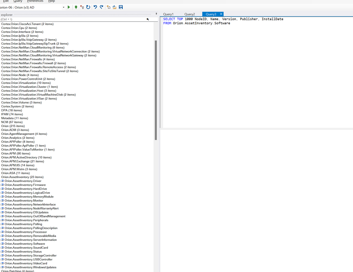Open the server connection dropdown arrow

coord(63,7)
